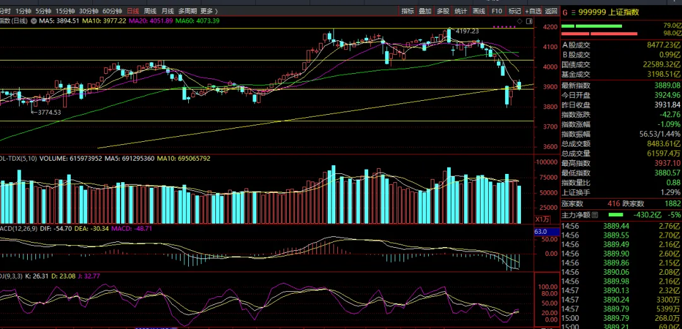Click the B股成交 row
Screen dimensions: 682x329
pyautogui.click(x=621, y=55)
